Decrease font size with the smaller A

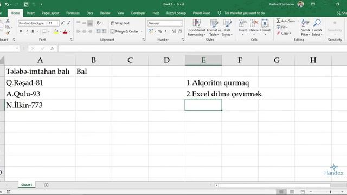click(x=69, y=23)
